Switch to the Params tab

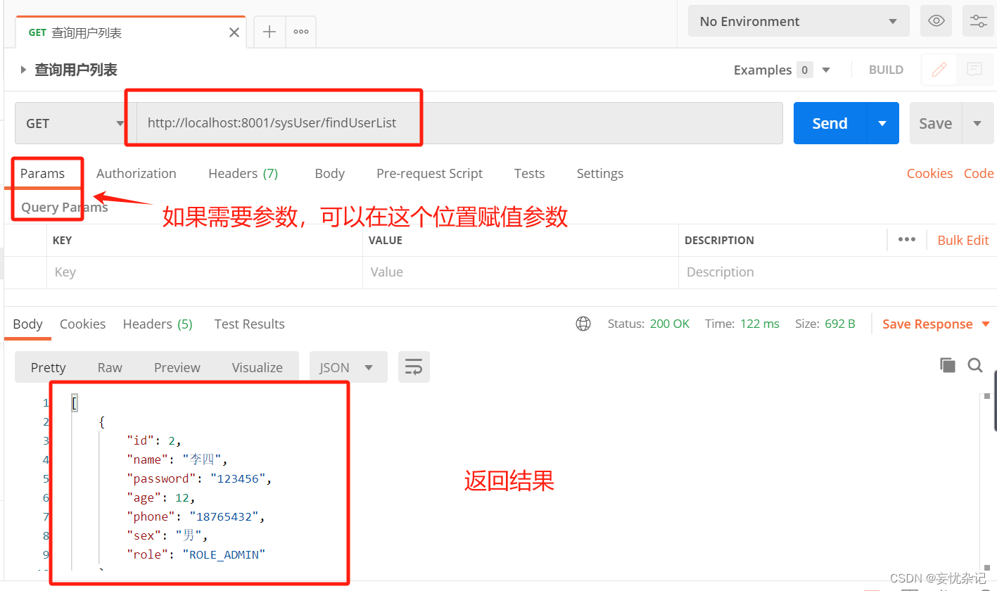point(42,173)
